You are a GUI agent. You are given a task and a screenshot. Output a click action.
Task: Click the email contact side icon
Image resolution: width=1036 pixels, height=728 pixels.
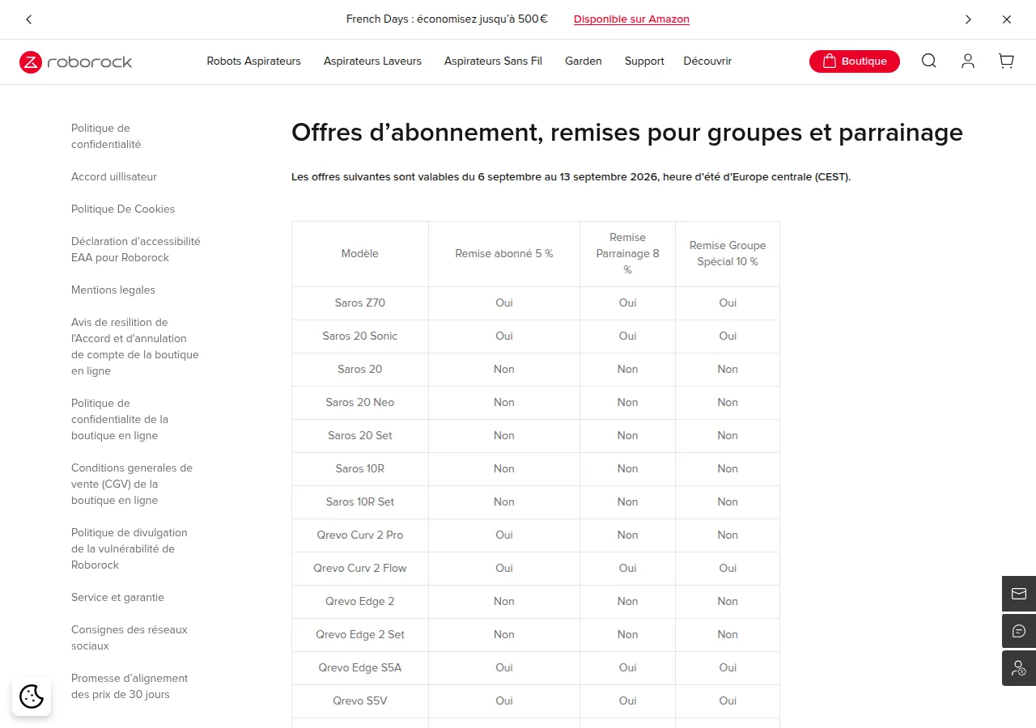(x=1019, y=594)
